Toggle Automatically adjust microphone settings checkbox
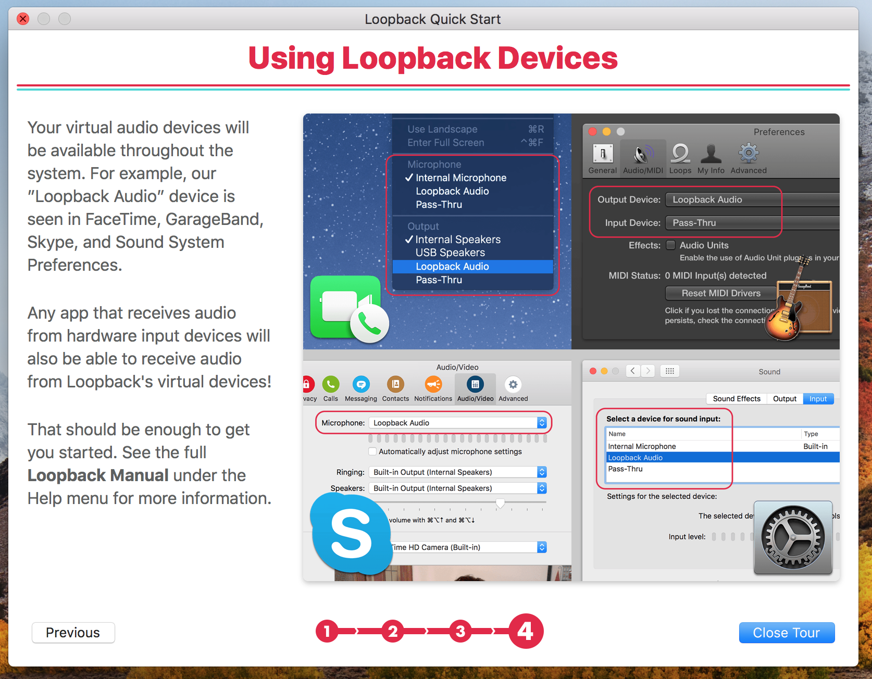Viewport: 872px width, 679px height. point(372,451)
